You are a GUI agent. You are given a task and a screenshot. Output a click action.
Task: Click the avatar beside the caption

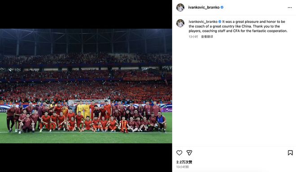180,23
